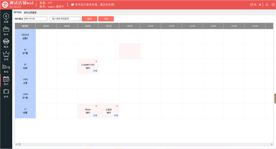
Task: Open the 会员 crown membership icon
Action: tap(6, 56)
